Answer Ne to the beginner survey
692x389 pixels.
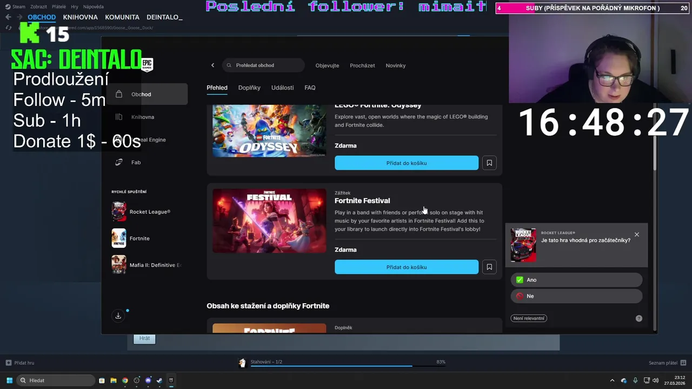tap(576, 296)
